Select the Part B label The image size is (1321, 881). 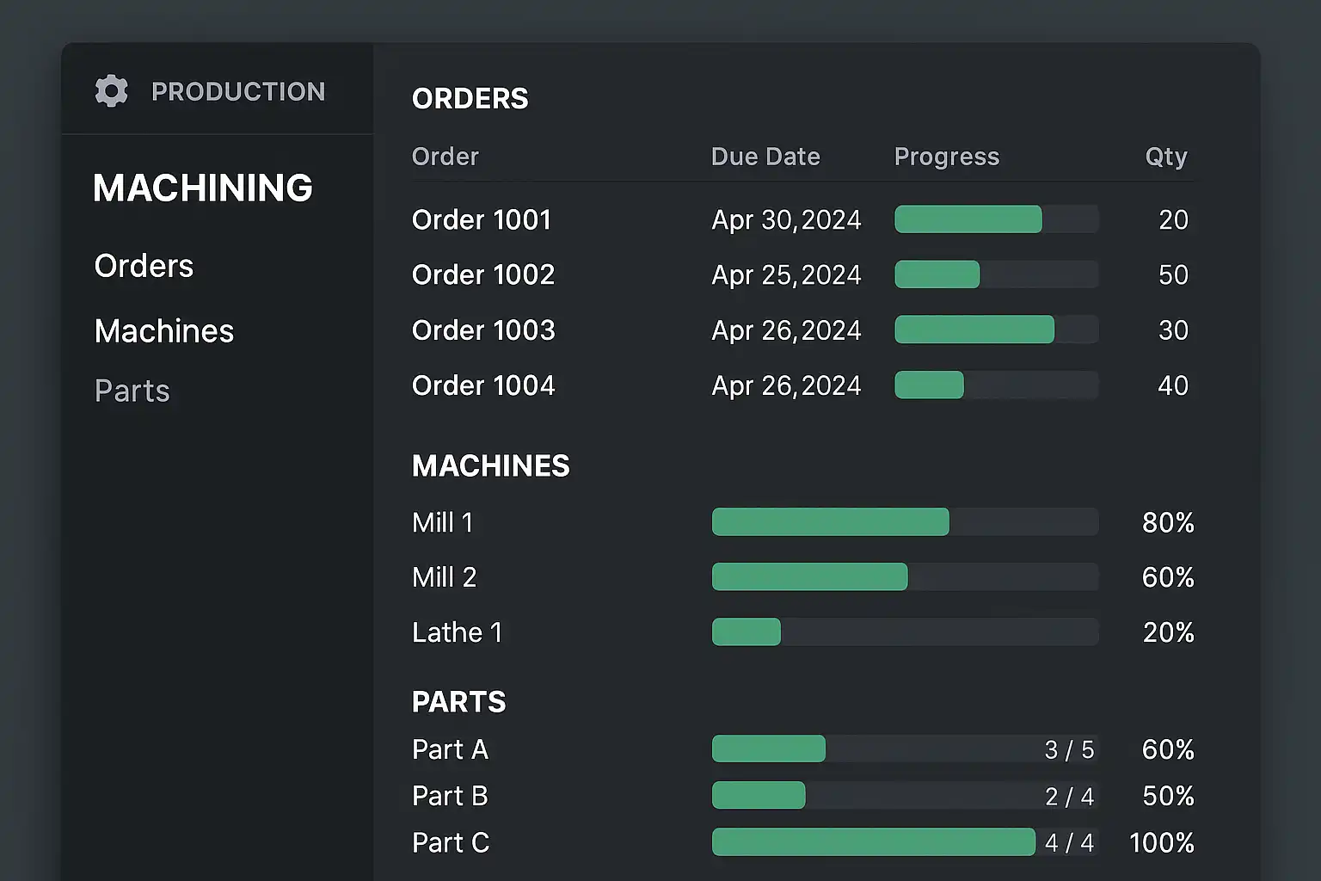click(450, 797)
